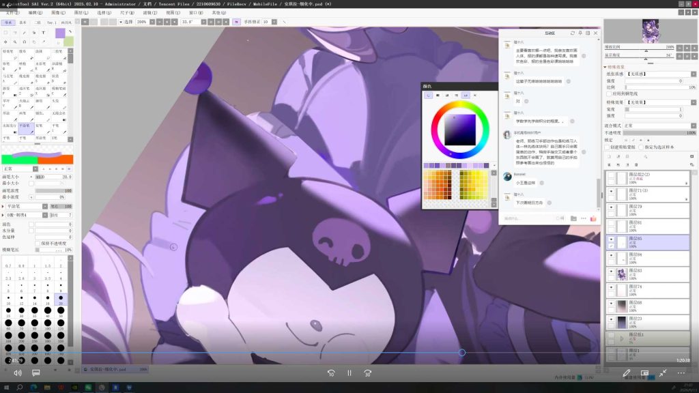The image size is (699, 393).
Task: Click the light green background color swatch
Action: (x=69, y=42)
